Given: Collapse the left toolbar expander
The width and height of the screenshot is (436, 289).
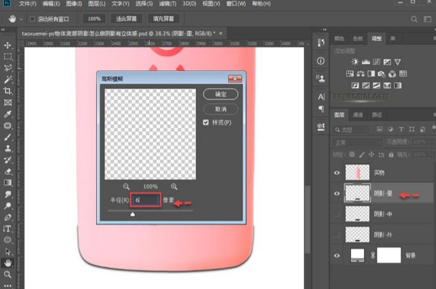Looking at the screenshot, I should click(3, 30).
